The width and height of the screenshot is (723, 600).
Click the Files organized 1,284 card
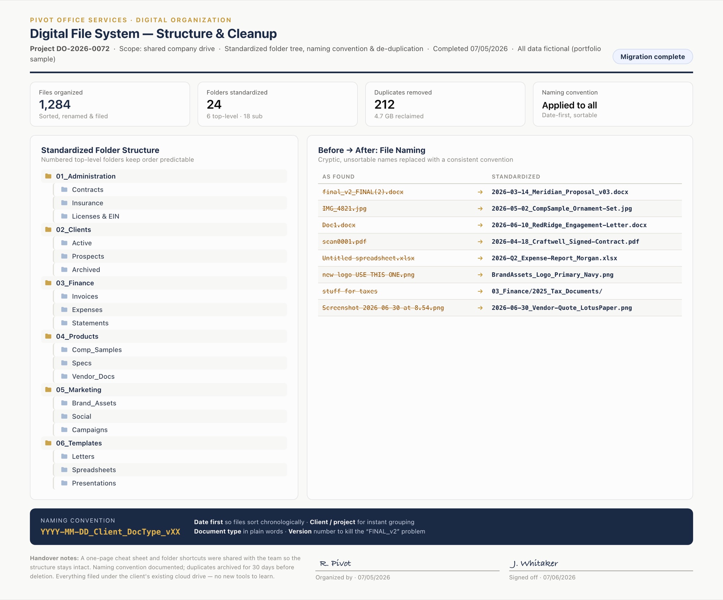110,104
